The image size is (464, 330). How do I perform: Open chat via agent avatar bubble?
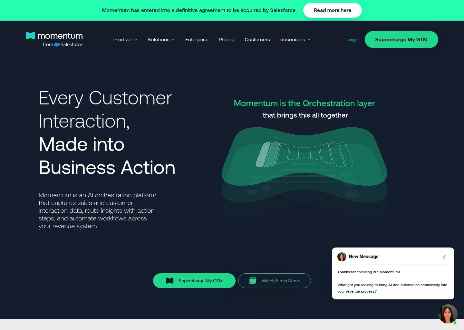coord(448,314)
